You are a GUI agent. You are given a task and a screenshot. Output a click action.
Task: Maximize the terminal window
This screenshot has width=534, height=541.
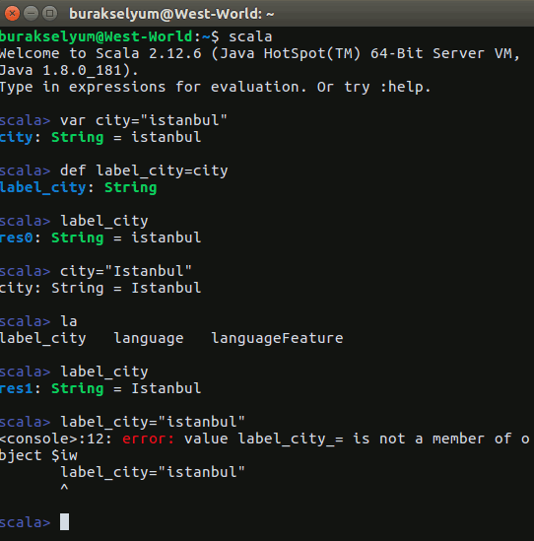(49, 14)
